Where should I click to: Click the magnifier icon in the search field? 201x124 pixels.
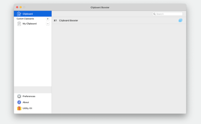154,14
